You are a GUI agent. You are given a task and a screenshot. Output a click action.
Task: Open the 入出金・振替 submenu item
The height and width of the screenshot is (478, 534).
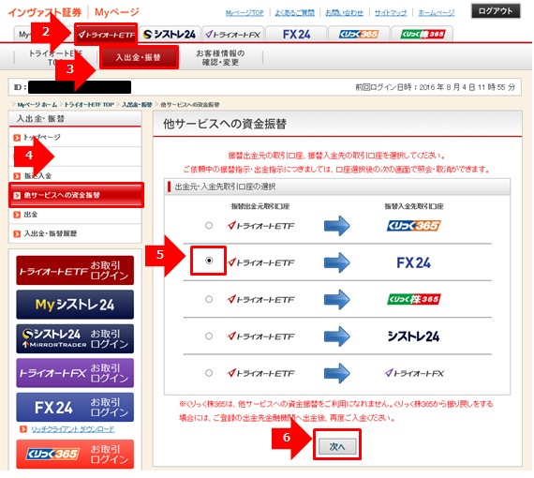[x=139, y=57]
